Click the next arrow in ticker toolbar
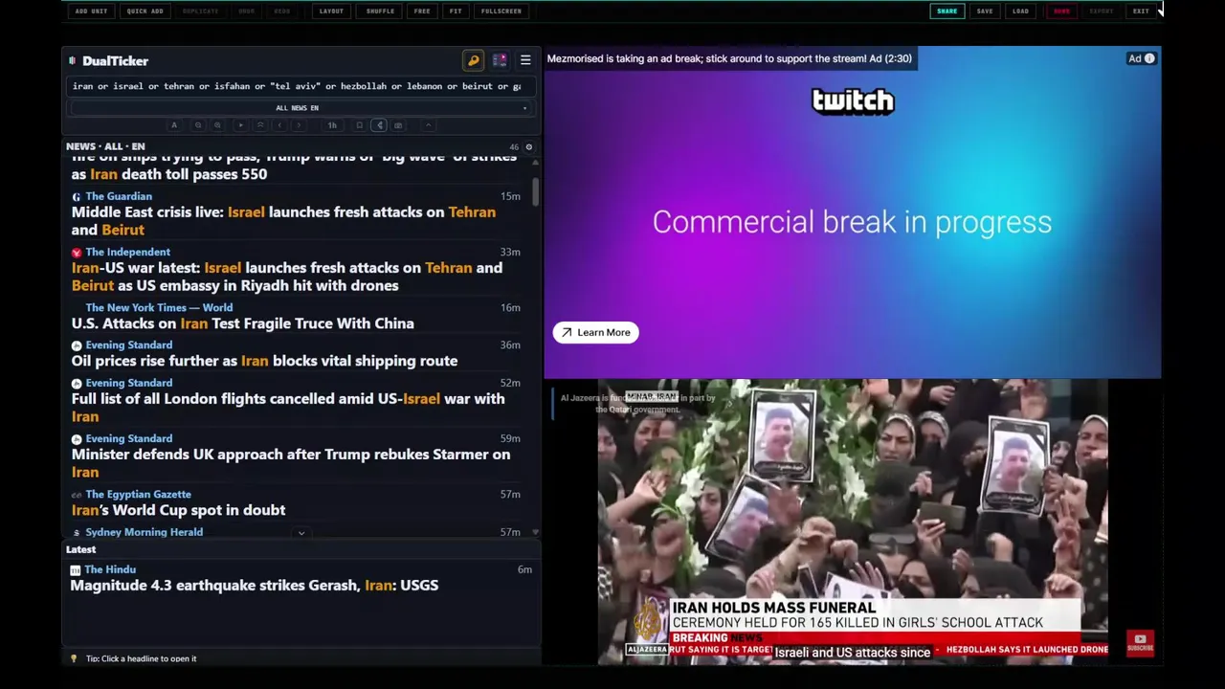 pyautogui.click(x=299, y=125)
